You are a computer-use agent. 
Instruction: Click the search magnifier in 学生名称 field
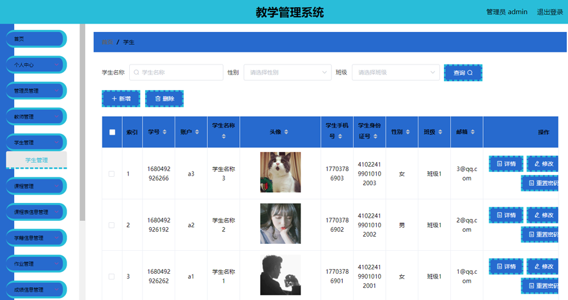coord(136,72)
